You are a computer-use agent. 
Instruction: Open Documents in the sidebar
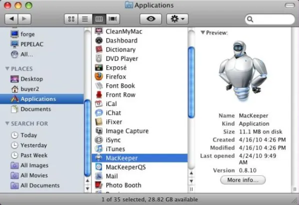tap(35, 109)
